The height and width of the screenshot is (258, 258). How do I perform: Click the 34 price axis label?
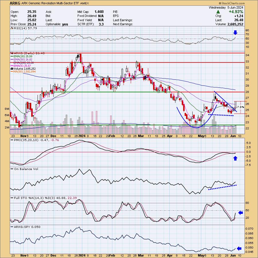[247, 55]
